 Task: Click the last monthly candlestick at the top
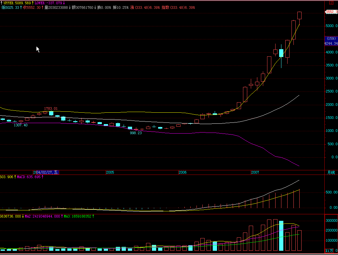tap(299, 15)
